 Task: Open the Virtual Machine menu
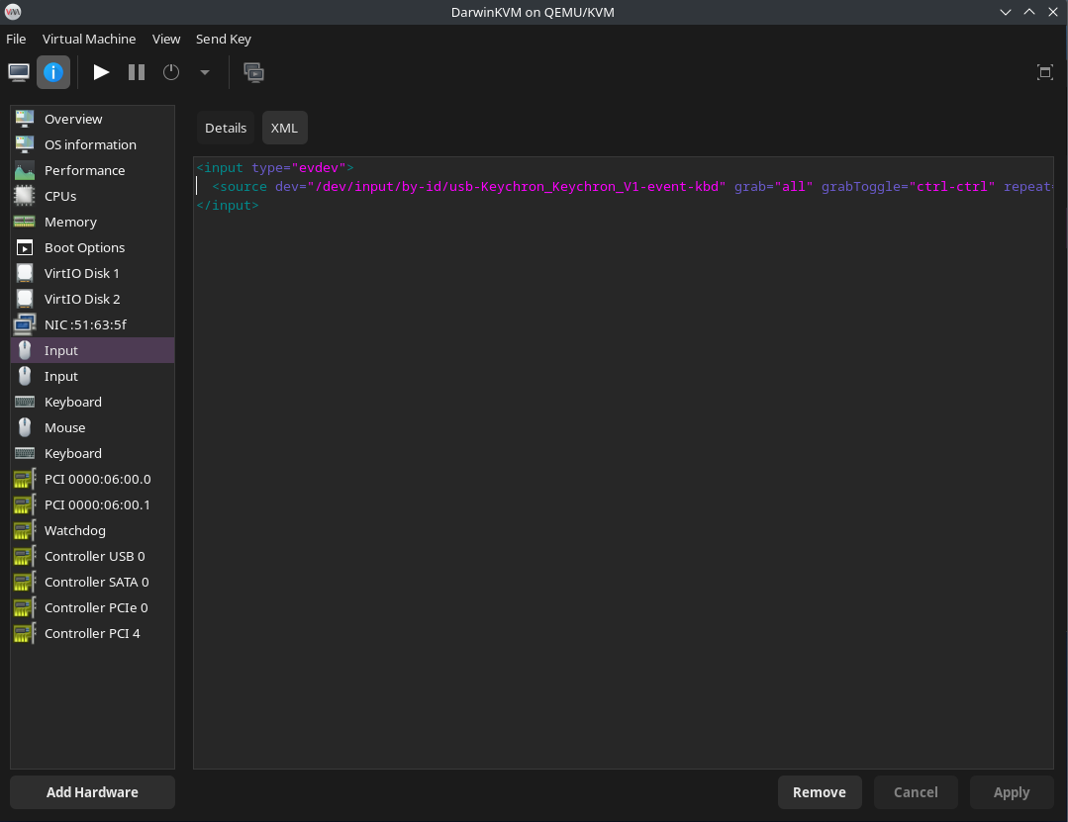89,39
